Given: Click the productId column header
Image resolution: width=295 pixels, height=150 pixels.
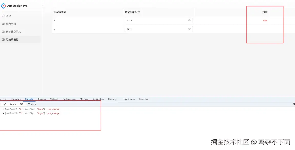Looking at the screenshot, I should (60, 12).
